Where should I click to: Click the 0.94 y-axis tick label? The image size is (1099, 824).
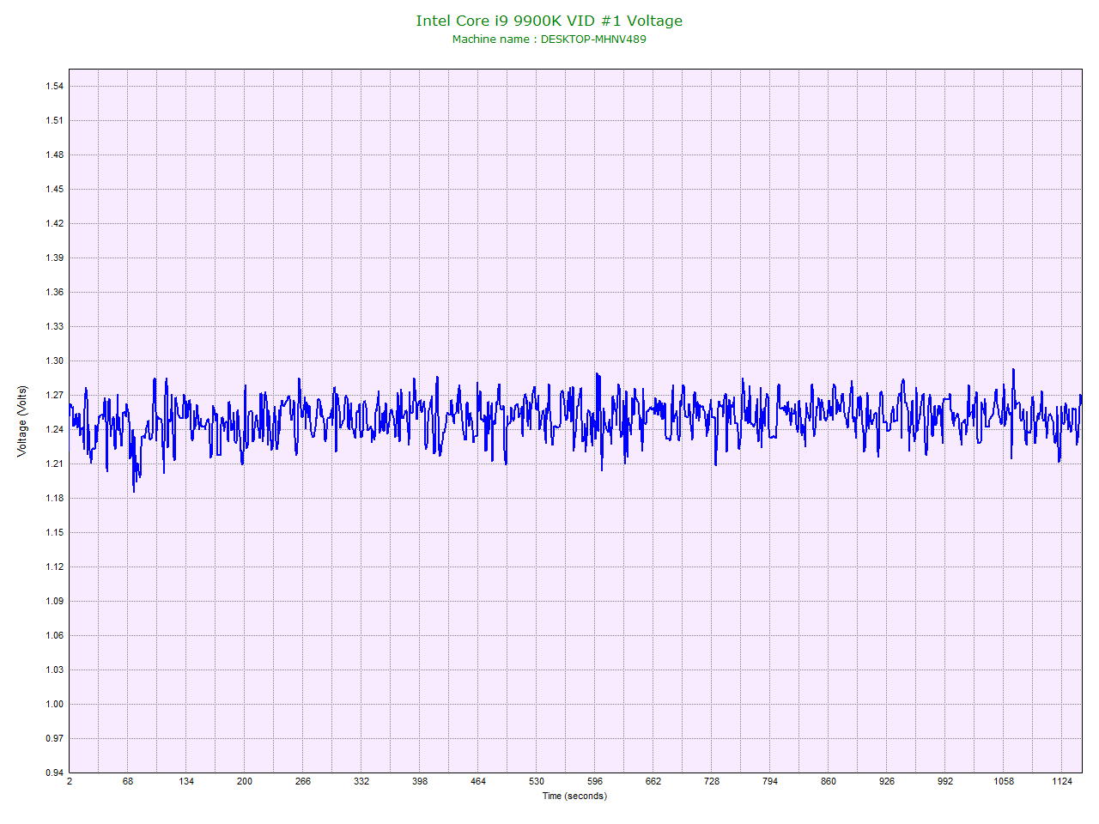coord(54,772)
